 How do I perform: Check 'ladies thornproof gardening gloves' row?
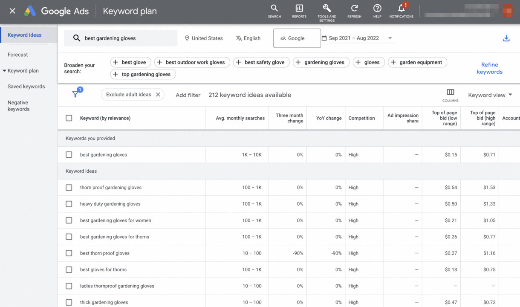[x=69, y=286]
